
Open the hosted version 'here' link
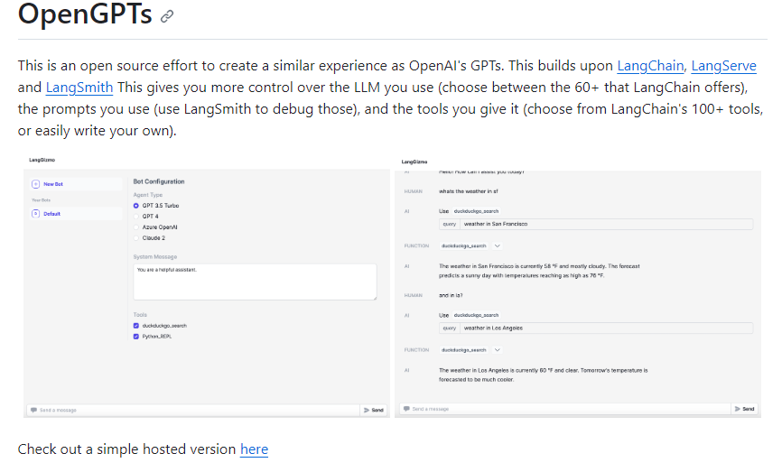pyautogui.click(x=254, y=449)
